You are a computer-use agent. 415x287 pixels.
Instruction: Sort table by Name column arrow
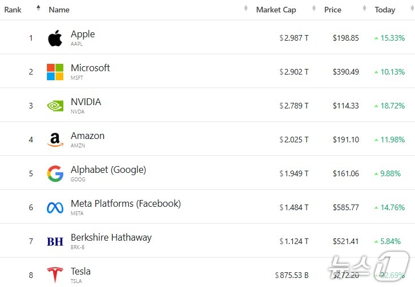click(246, 8)
